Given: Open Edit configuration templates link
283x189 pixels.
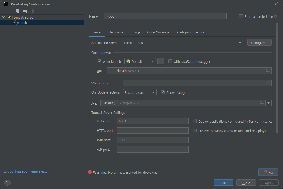Looking at the screenshot, I should (25, 171).
